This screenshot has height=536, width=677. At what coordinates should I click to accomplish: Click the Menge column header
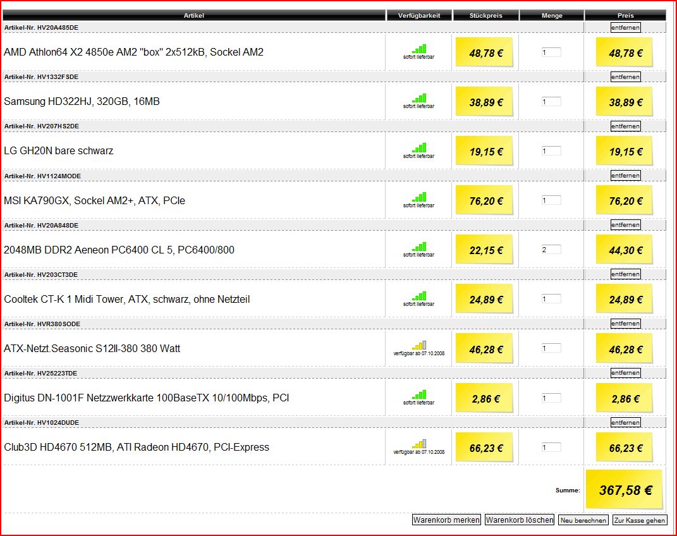(x=552, y=16)
